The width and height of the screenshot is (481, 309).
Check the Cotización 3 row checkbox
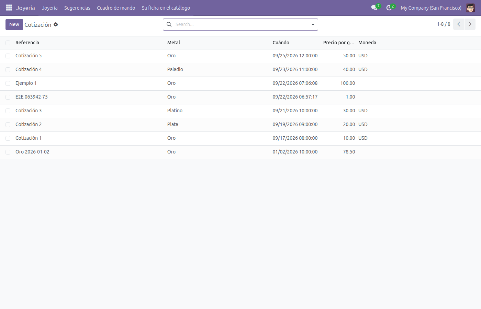(x=8, y=111)
